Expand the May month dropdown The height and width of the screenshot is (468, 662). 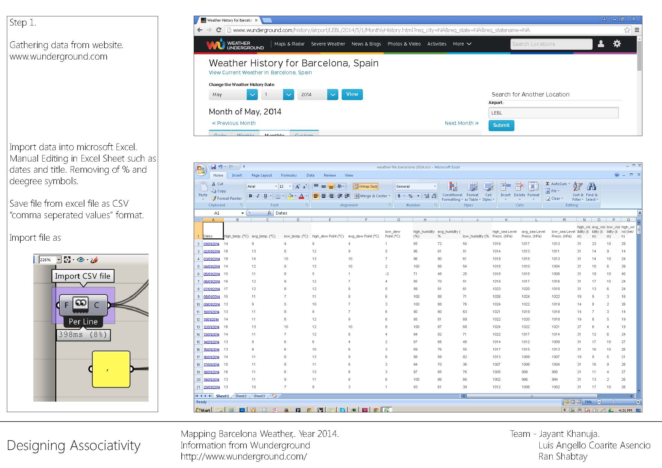coord(252,95)
